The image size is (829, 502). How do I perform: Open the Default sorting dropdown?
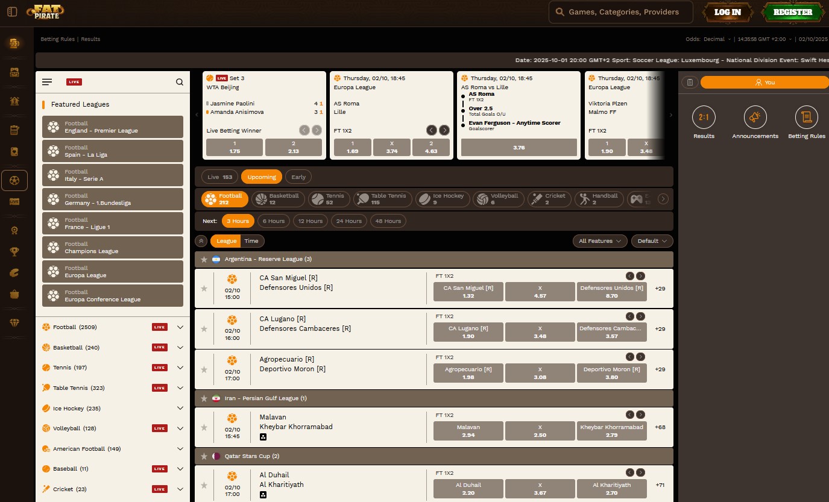(x=652, y=240)
